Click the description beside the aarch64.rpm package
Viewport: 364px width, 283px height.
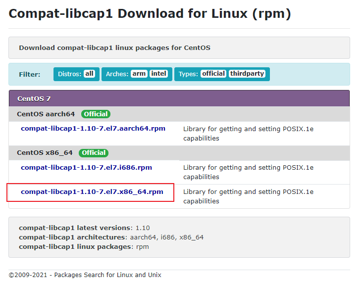248,134
